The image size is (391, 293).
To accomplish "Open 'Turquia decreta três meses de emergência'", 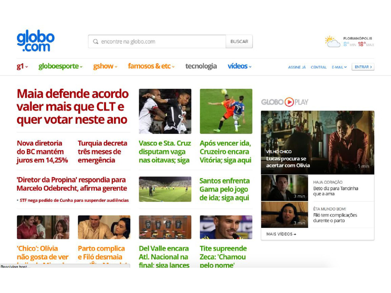I will pos(102,152).
